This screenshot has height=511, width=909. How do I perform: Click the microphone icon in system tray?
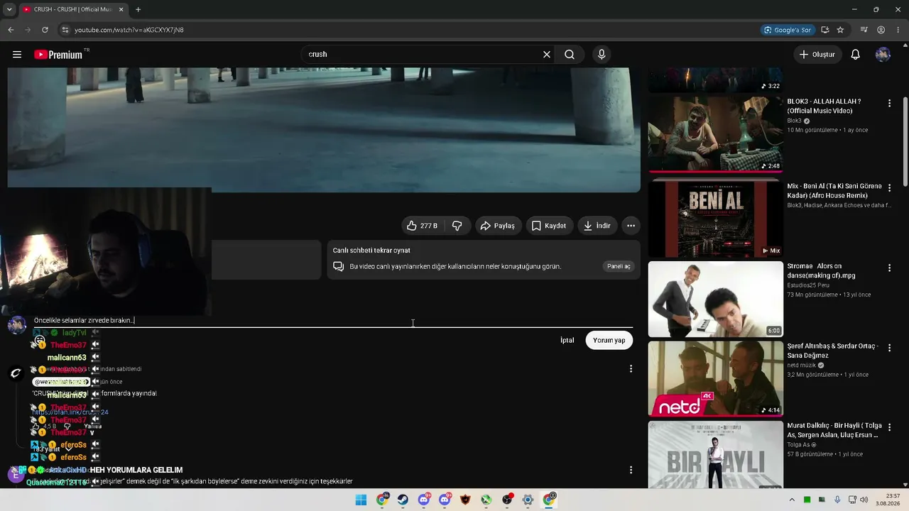[x=837, y=500]
